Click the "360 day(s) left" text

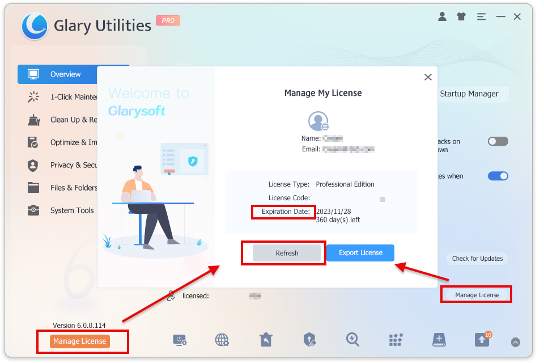338,220
